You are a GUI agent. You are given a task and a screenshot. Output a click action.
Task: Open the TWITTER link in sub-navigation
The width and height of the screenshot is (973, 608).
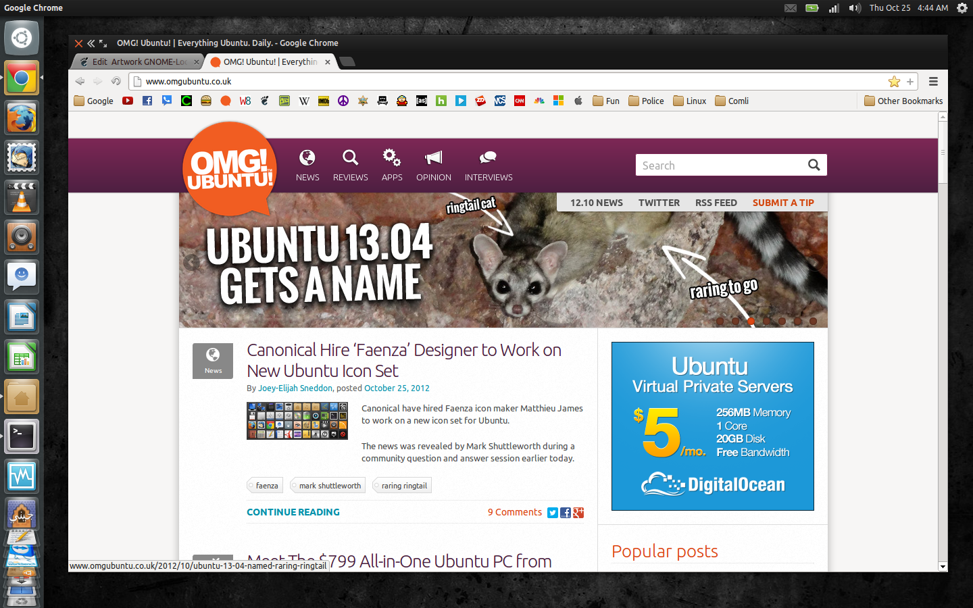659,203
